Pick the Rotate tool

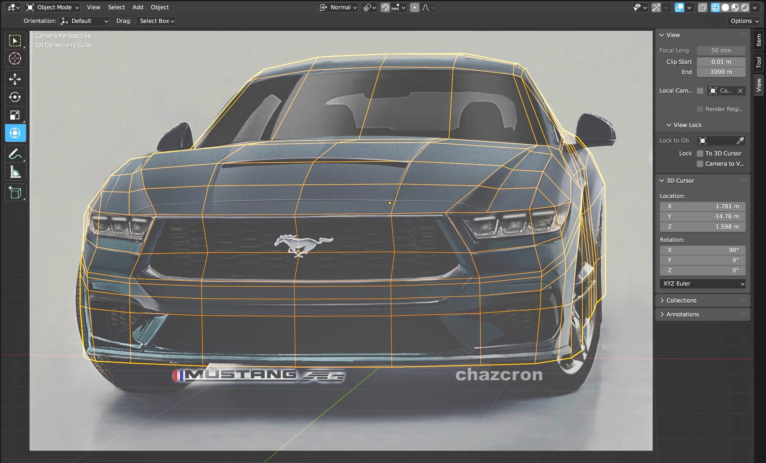tap(15, 97)
